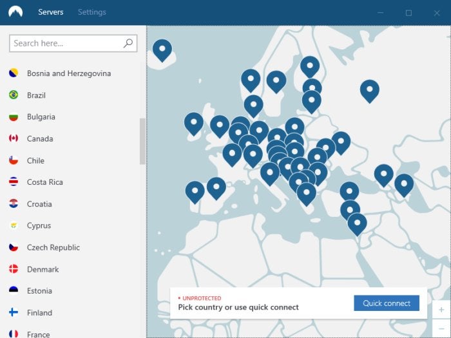Select Bosnia and Herzegovina from list
451x338 pixels.
tap(69, 73)
